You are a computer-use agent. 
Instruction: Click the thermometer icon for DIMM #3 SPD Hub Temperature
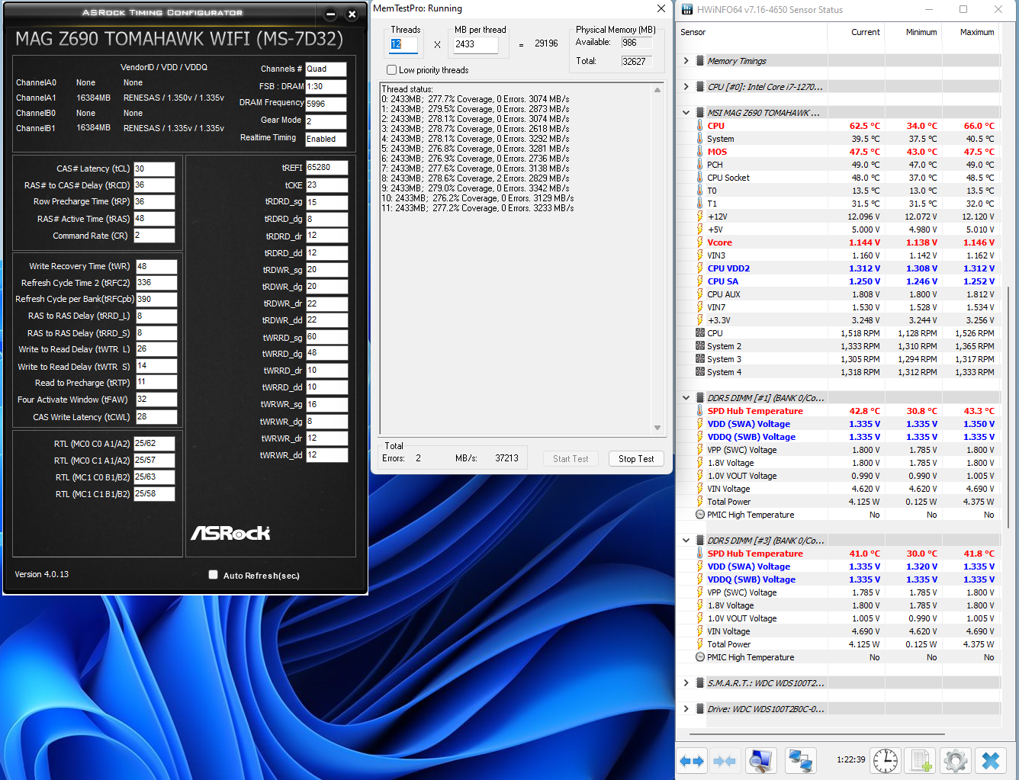699,554
